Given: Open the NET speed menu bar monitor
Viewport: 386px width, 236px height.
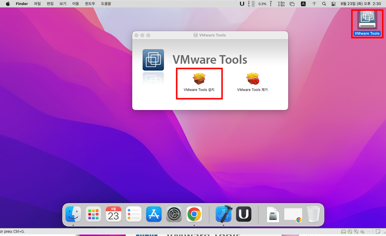Looking at the screenshot, I should pyautogui.click(x=277, y=4).
